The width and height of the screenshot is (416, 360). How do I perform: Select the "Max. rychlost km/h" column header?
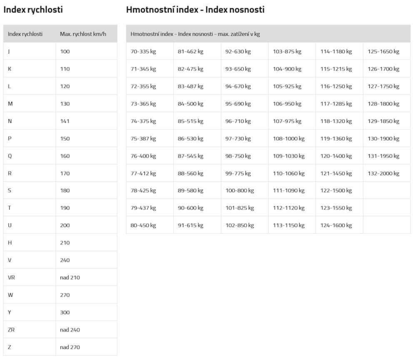(83, 34)
